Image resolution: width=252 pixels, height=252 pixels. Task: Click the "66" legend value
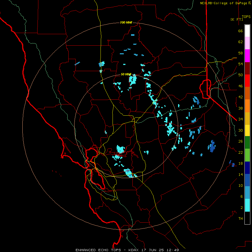241,31
